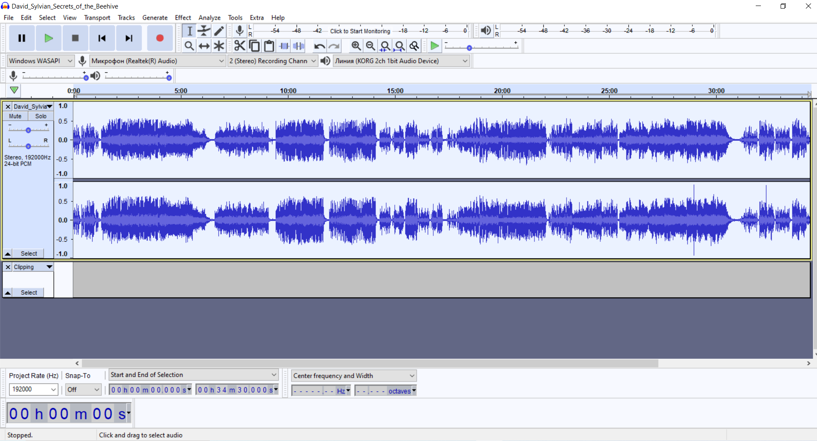Cut selection with the scissors icon
The width and height of the screenshot is (817, 441).
point(240,46)
